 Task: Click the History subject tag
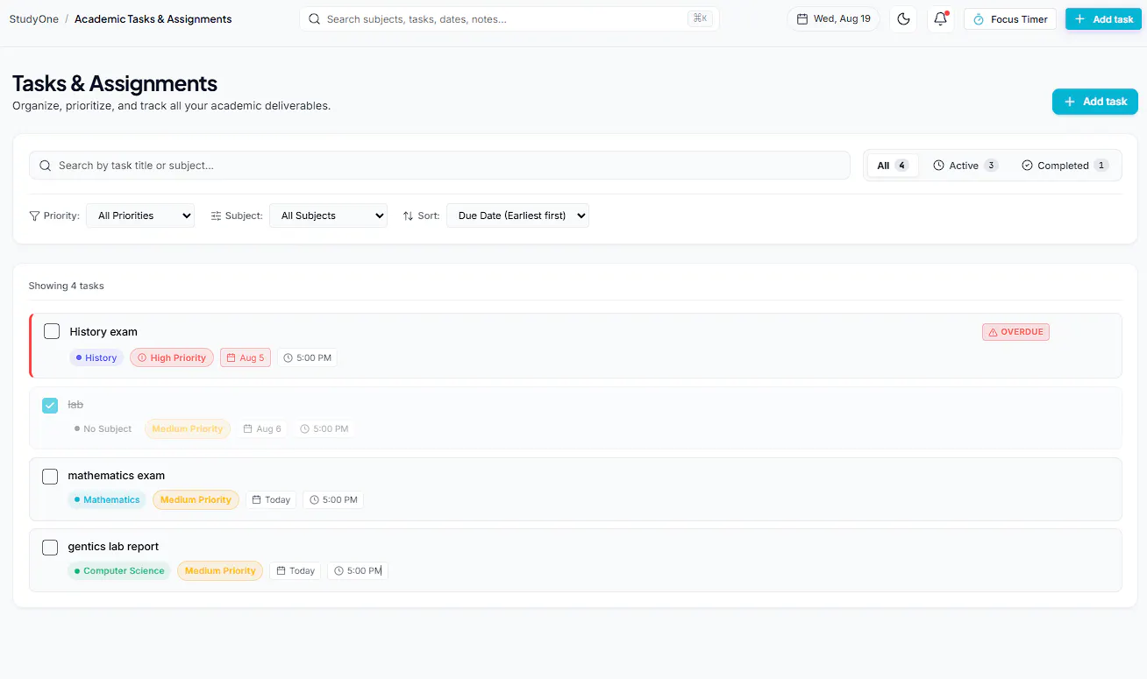(x=96, y=357)
